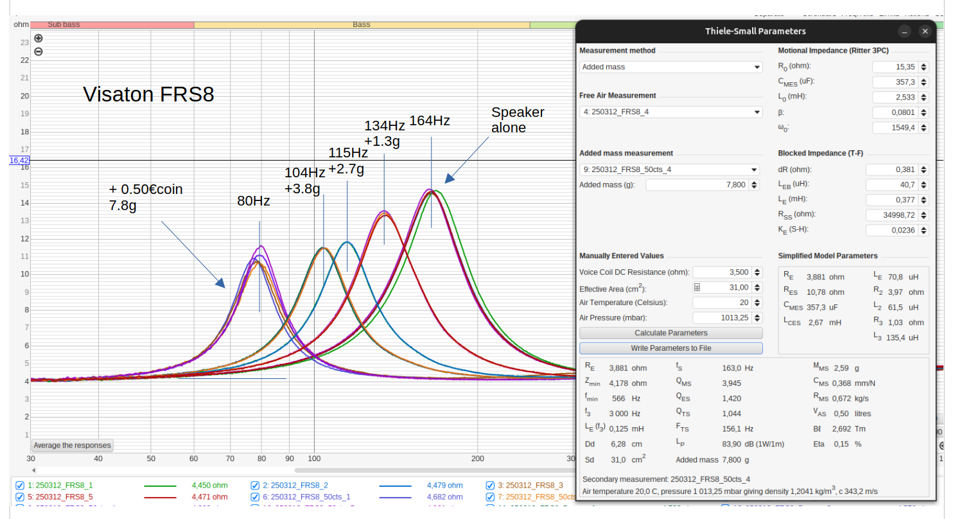Click the RSS (ohm) spinner arrows
The image size is (955, 519).
click(923, 215)
